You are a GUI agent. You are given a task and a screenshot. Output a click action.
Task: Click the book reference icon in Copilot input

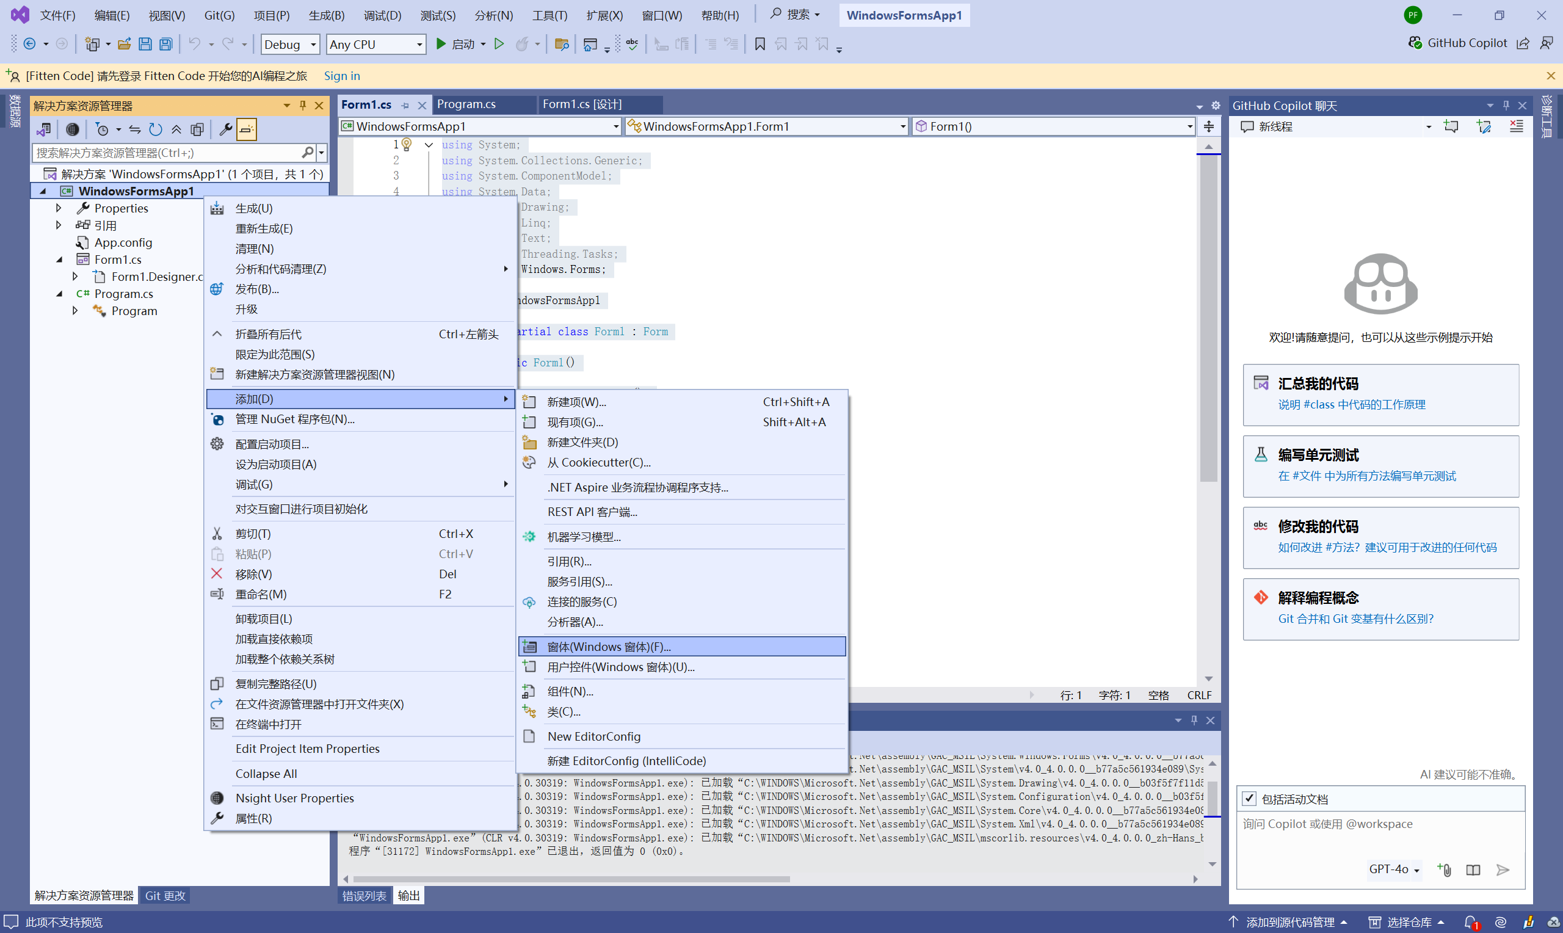1473,869
